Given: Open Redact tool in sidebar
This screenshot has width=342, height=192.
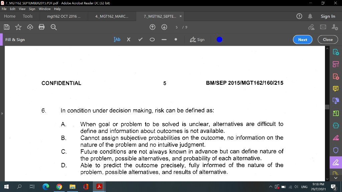Looking at the screenshot, I should (336, 138).
